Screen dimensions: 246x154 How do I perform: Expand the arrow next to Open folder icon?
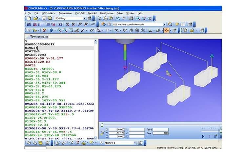40,18
